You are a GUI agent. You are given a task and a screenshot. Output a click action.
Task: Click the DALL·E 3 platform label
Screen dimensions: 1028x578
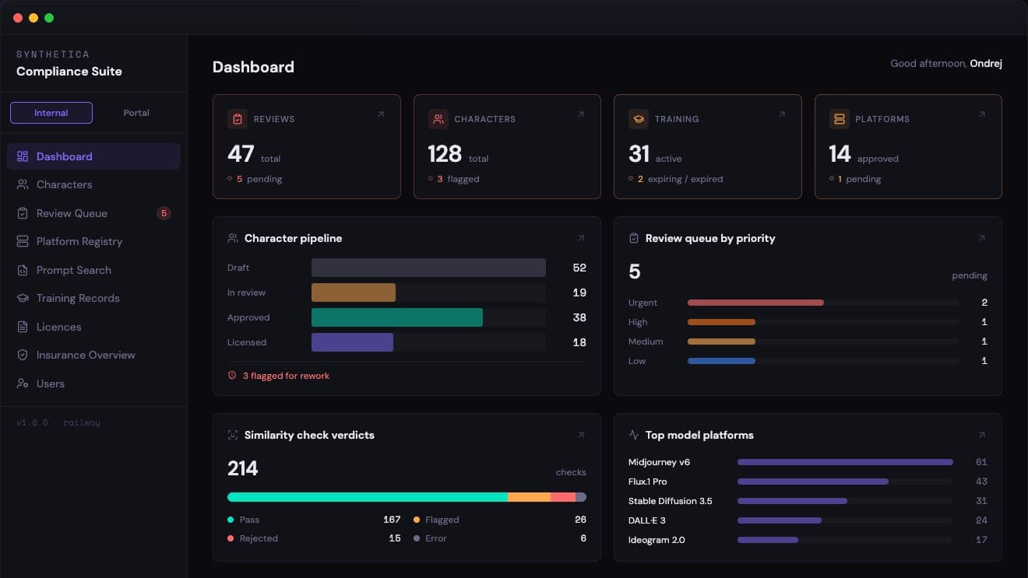[647, 520]
